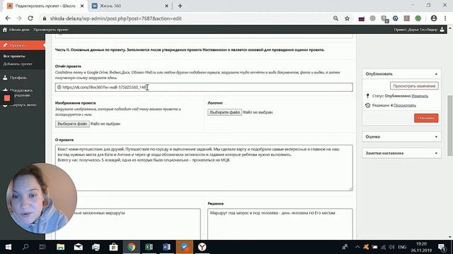
Task: Open the taskbar search icon
Action: point(25,247)
